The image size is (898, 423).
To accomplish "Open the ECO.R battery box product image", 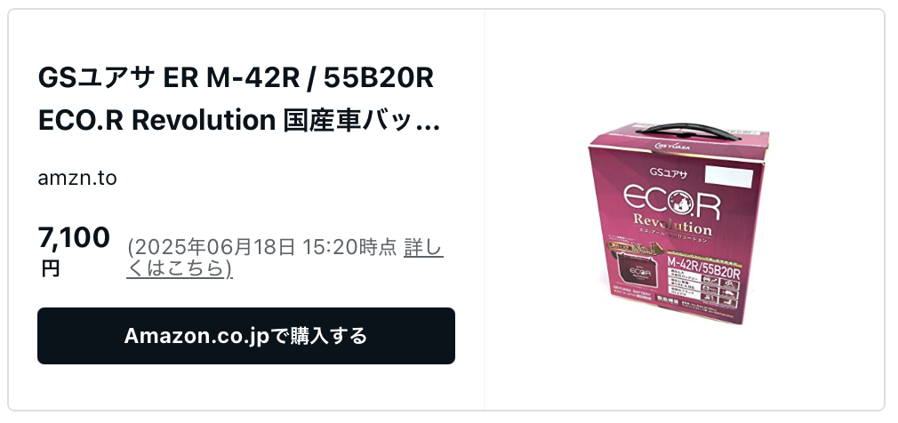I will point(679,223).
